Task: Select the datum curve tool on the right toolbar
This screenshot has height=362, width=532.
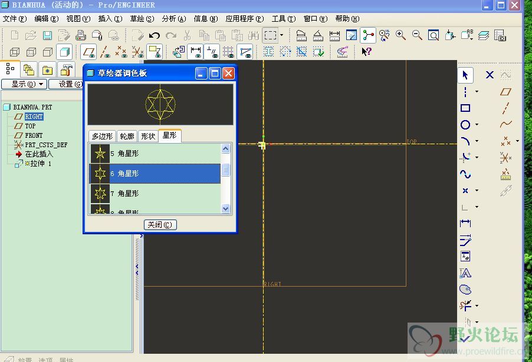Action: pyautogui.click(x=505, y=124)
